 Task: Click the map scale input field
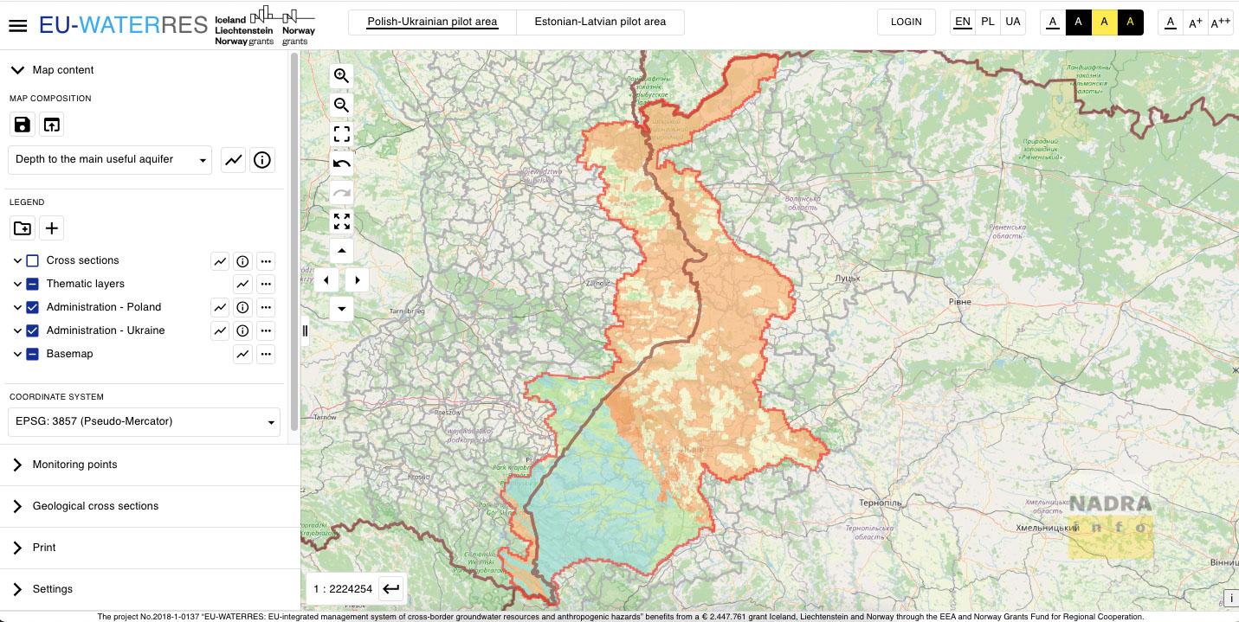coord(343,589)
